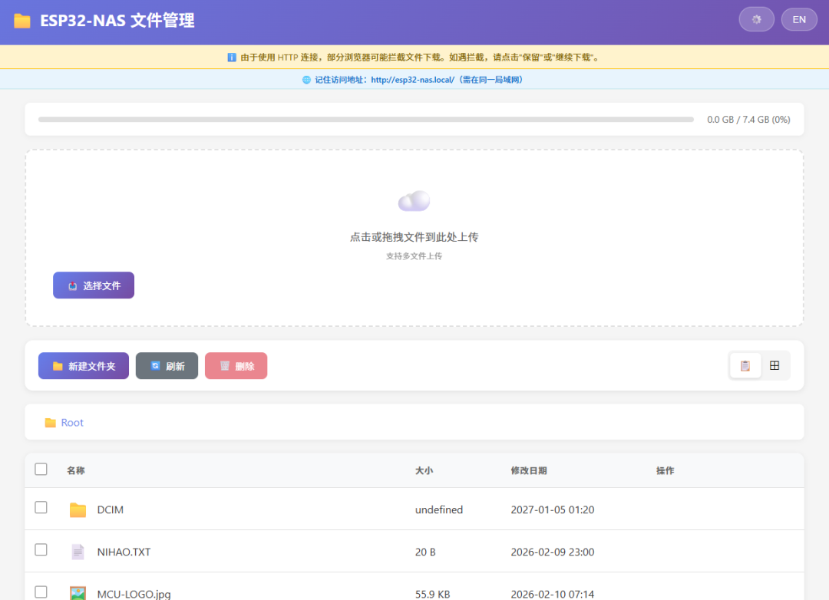Click the trash icon on the 删除 button
The height and width of the screenshot is (600, 829).
pos(223,365)
